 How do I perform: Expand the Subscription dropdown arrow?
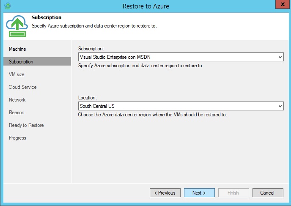coord(280,57)
